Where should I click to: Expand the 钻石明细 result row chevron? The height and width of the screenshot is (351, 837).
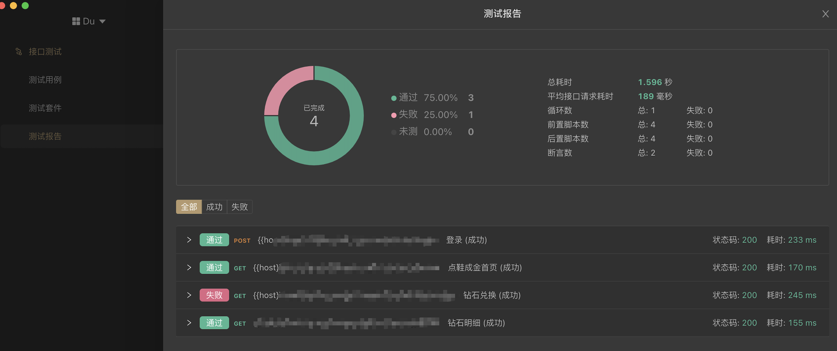[x=189, y=323]
